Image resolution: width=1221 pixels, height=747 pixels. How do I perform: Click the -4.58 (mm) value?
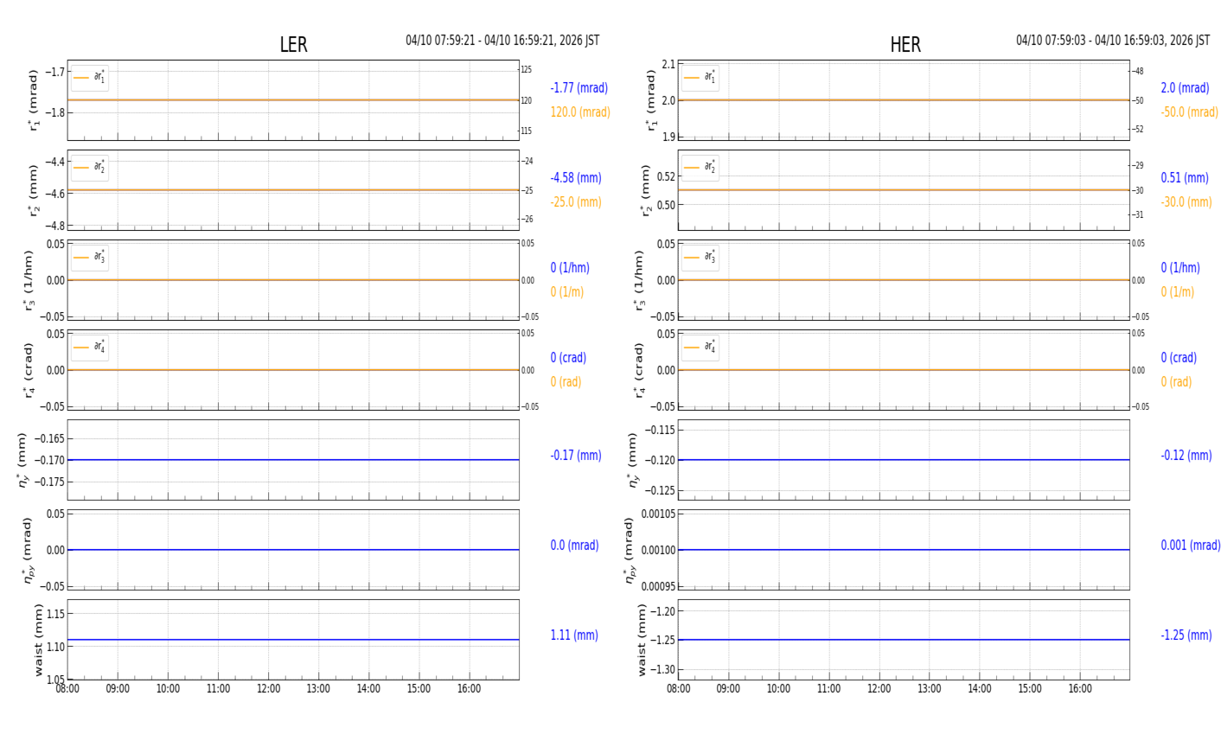coord(576,178)
